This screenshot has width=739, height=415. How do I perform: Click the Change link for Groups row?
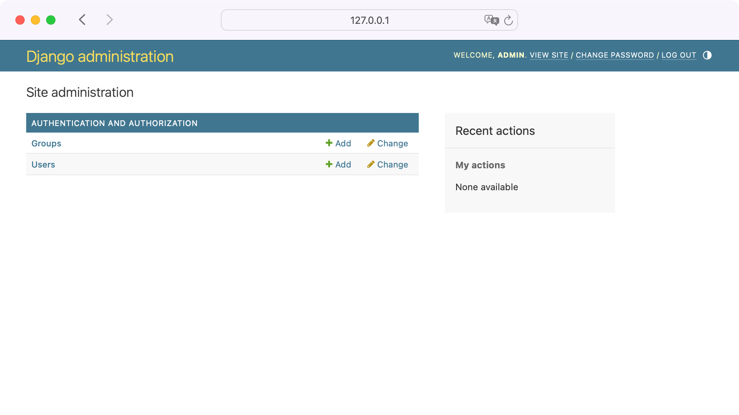[392, 143]
